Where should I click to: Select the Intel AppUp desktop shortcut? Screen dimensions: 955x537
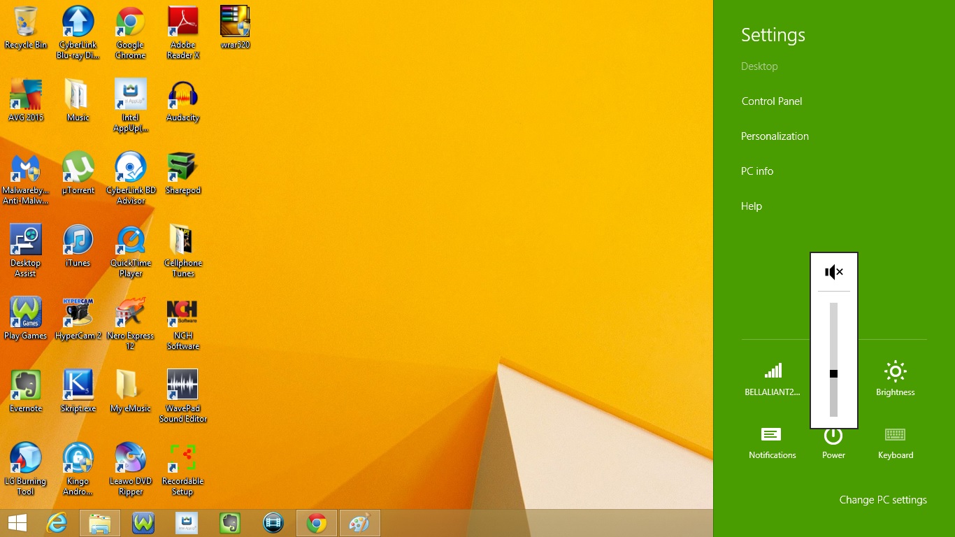131,106
